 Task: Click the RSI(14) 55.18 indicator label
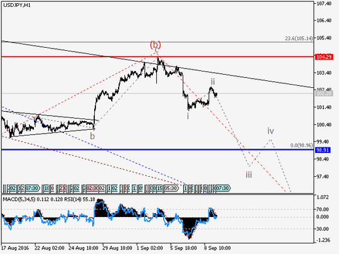click(x=80, y=199)
